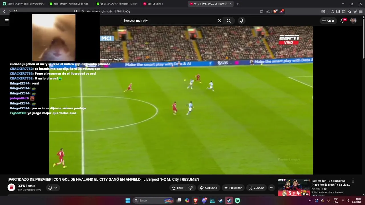Click chat message 'yo juego mejor que todos esos'
365x205 pixels.
coord(52,113)
